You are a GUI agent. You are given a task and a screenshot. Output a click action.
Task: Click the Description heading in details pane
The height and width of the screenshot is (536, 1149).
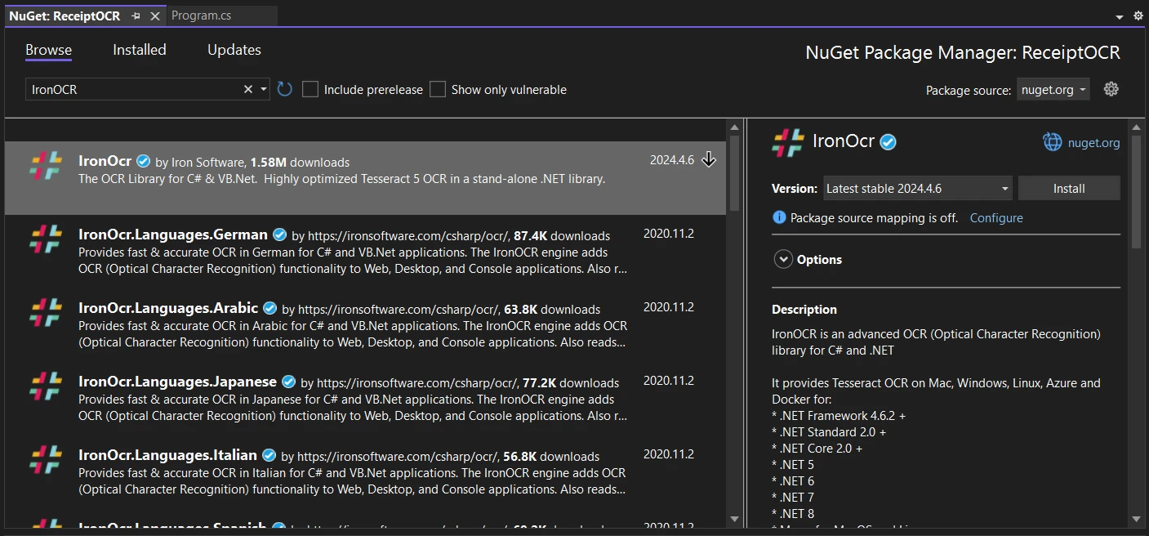point(804,310)
